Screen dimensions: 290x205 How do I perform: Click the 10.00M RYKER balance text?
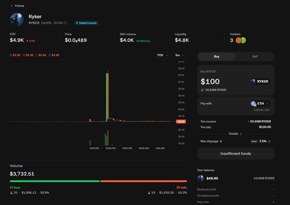(264, 178)
